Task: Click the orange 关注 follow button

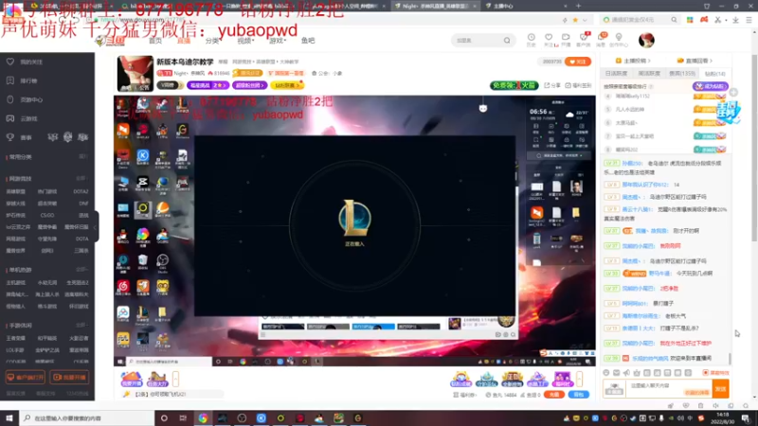Action: point(578,62)
